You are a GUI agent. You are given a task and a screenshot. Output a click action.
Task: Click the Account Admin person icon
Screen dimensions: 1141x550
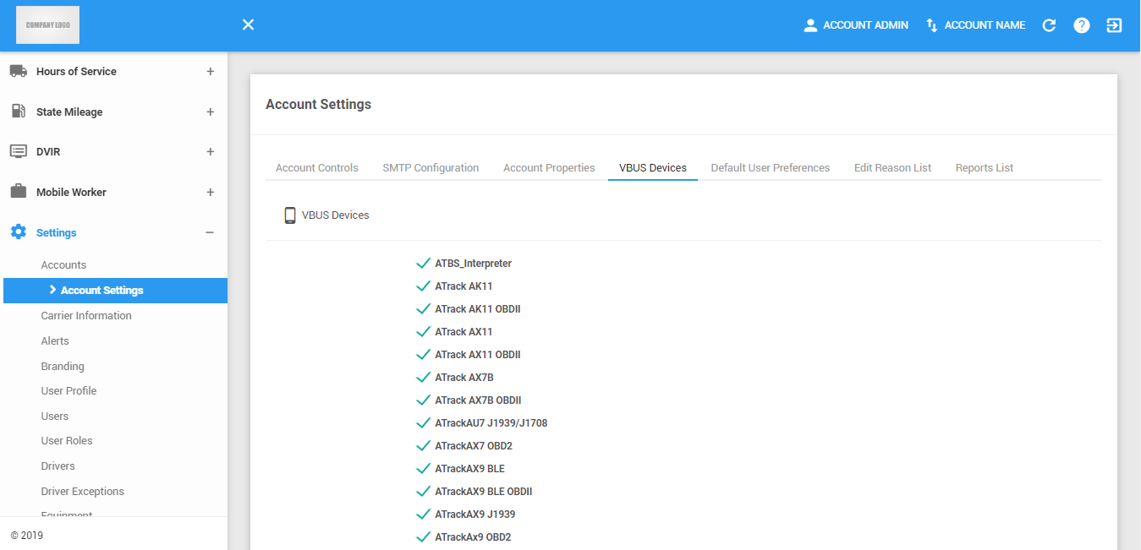(x=810, y=25)
